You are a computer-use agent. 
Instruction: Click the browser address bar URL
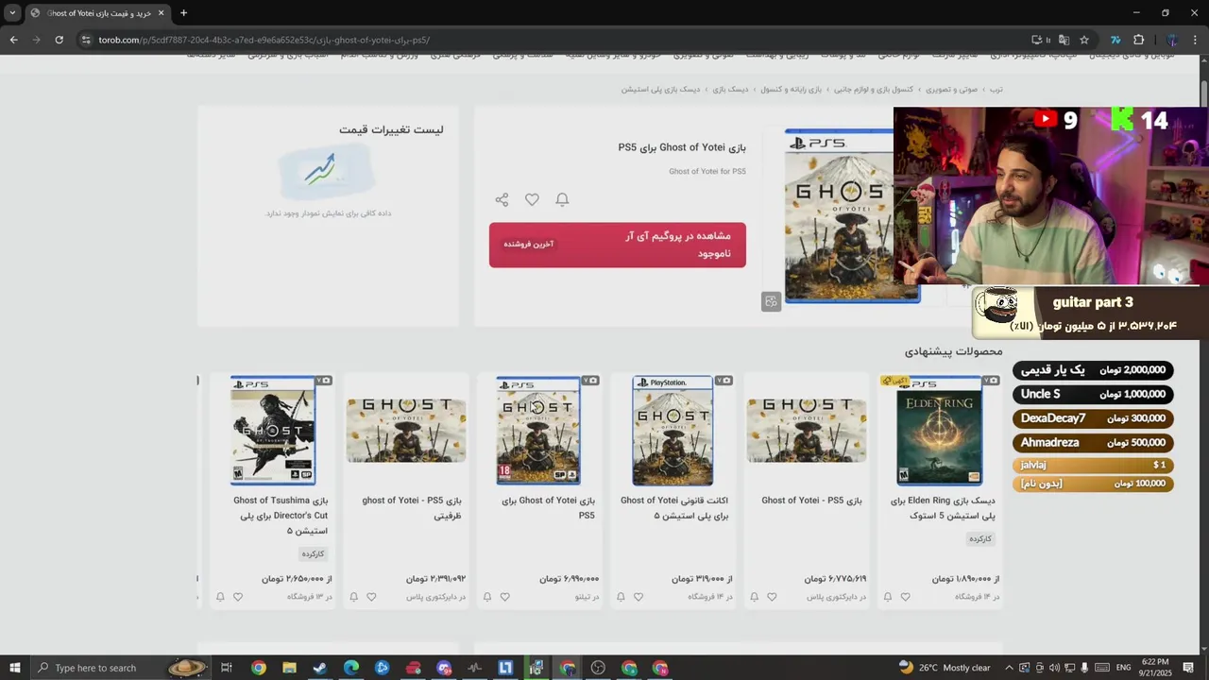coord(264,40)
